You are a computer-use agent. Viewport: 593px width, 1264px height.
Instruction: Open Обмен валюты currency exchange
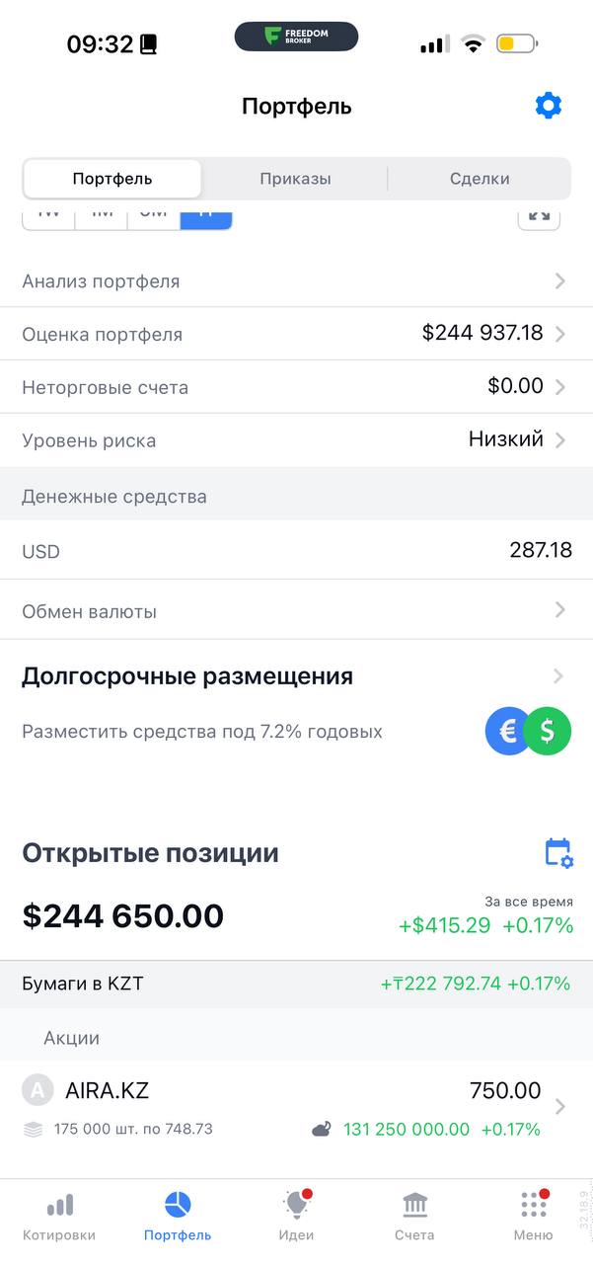click(x=296, y=611)
